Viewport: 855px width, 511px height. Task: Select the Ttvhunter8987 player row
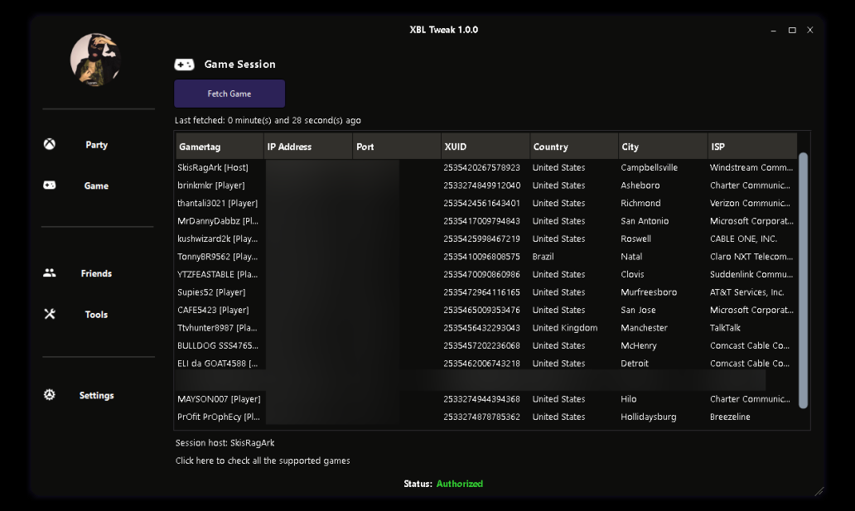(217, 328)
